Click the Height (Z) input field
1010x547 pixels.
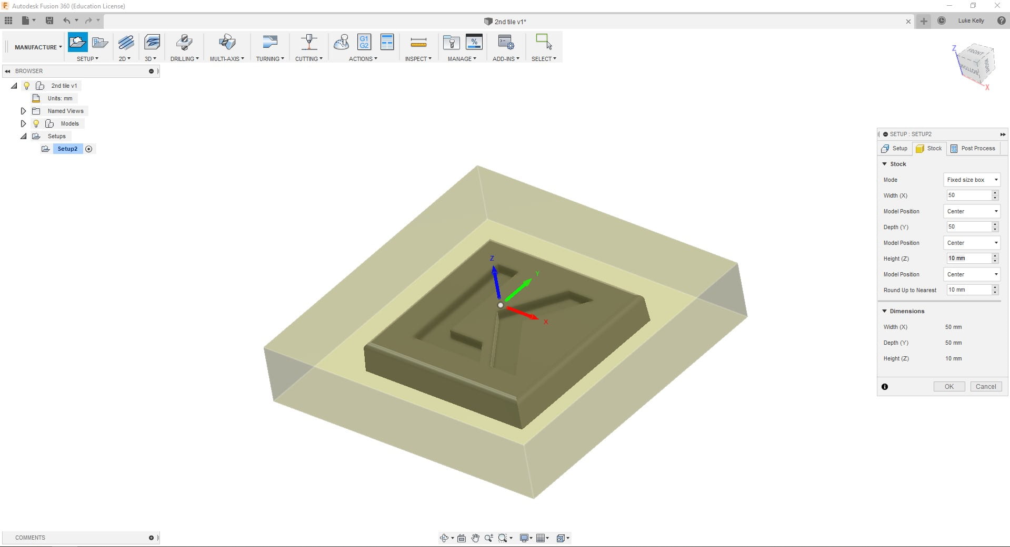[968, 259]
